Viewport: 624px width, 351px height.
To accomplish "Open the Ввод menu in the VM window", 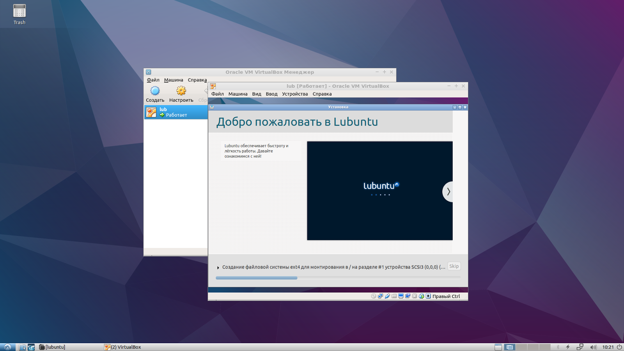I will point(271,94).
